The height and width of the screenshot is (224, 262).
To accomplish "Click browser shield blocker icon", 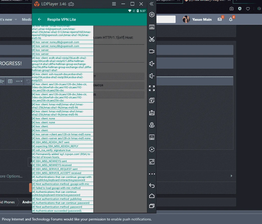I will coord(240,9).
